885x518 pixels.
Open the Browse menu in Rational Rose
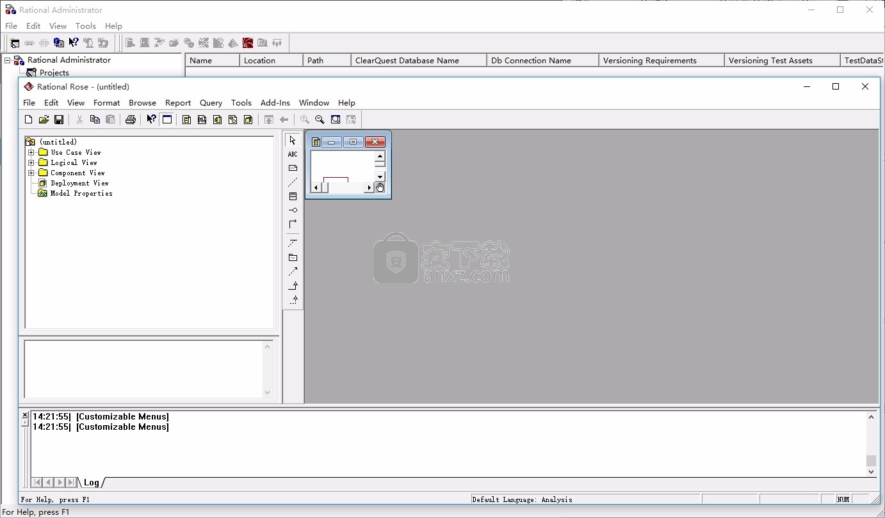(142, 102)
